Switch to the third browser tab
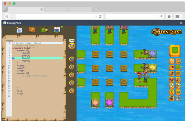187x121 pixels. pos(80,9)
